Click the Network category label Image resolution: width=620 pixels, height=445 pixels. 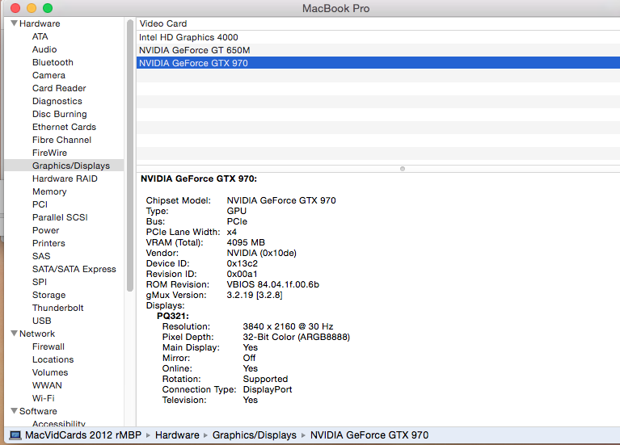[x=37, y=334]
